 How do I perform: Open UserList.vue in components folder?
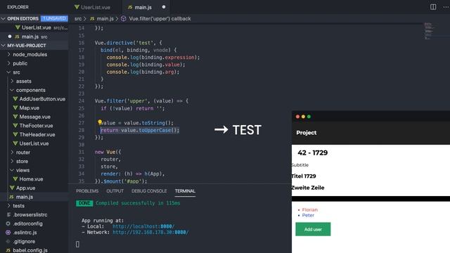click(x=34, y=143)
